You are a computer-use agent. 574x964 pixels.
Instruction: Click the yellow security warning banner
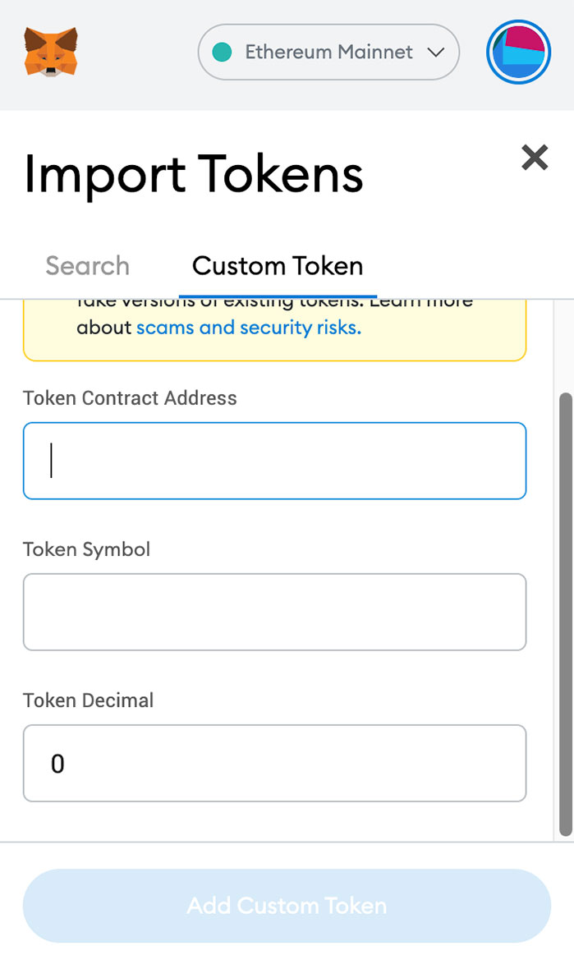(x=275, y=330)
